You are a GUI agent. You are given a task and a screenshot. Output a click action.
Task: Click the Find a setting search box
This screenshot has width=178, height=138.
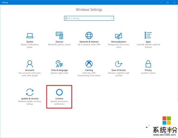89,18
